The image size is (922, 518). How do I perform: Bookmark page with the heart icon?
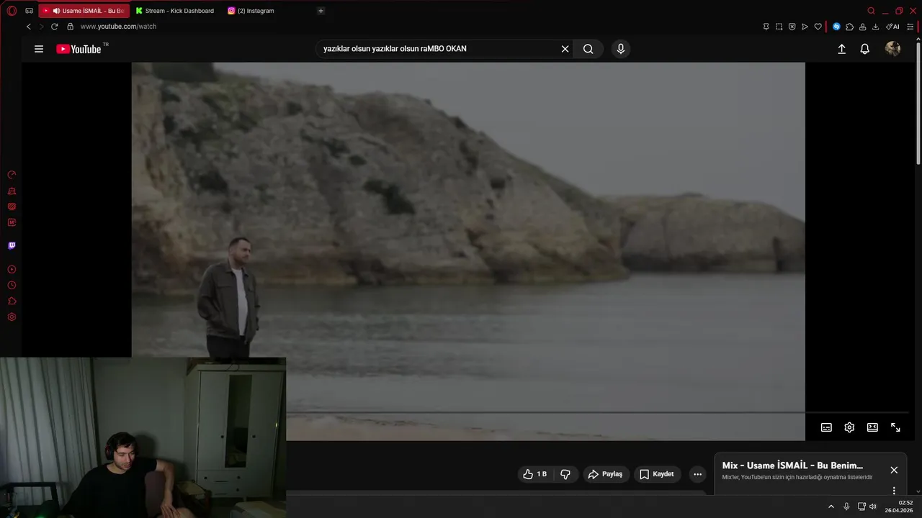(818, 27)
